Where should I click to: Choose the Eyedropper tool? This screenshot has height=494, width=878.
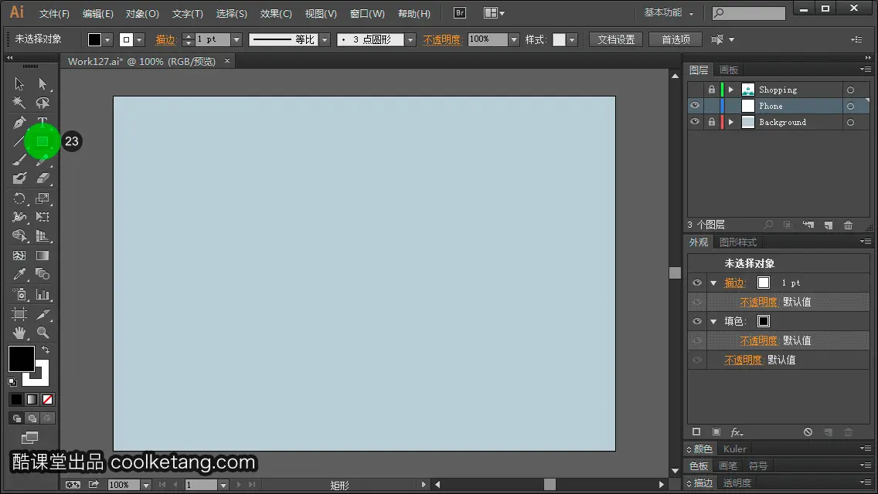tap(19, 273)
